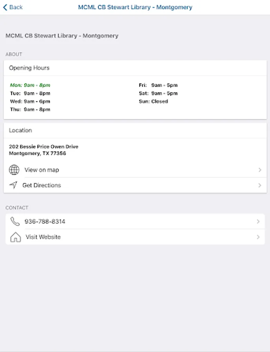This screenshot has width=270, height=352.
Task: Tap the Back chevron arrow icon
Action: point(5,7)
